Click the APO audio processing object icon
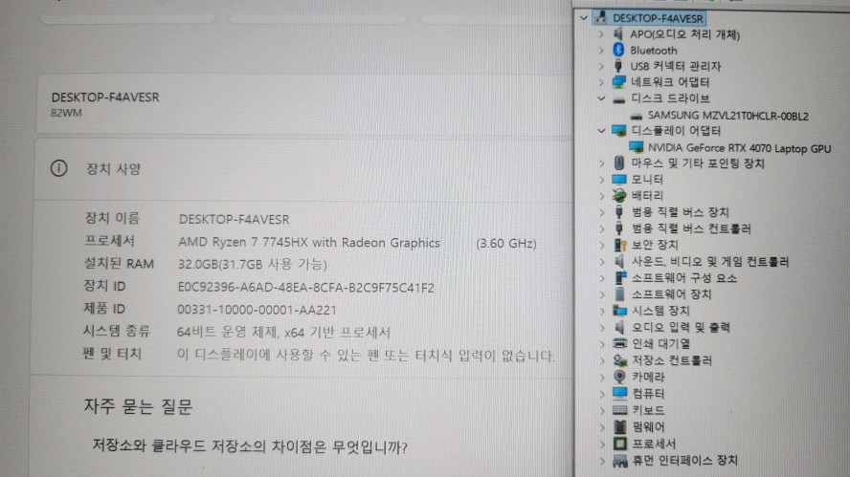 (x=618, y=34)
